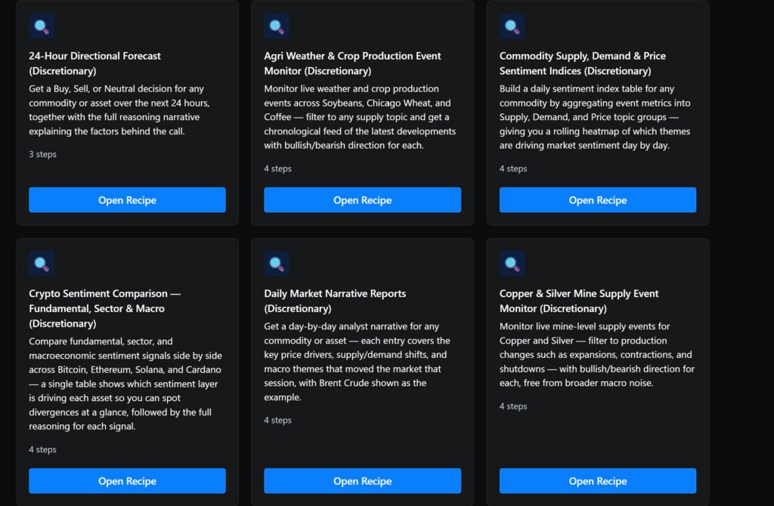Screen dimensions: 774x506
Task: Click the magnifier icon on Copper & Silver Monitor card
Action: pyautogui.click(x=512, y=263)
